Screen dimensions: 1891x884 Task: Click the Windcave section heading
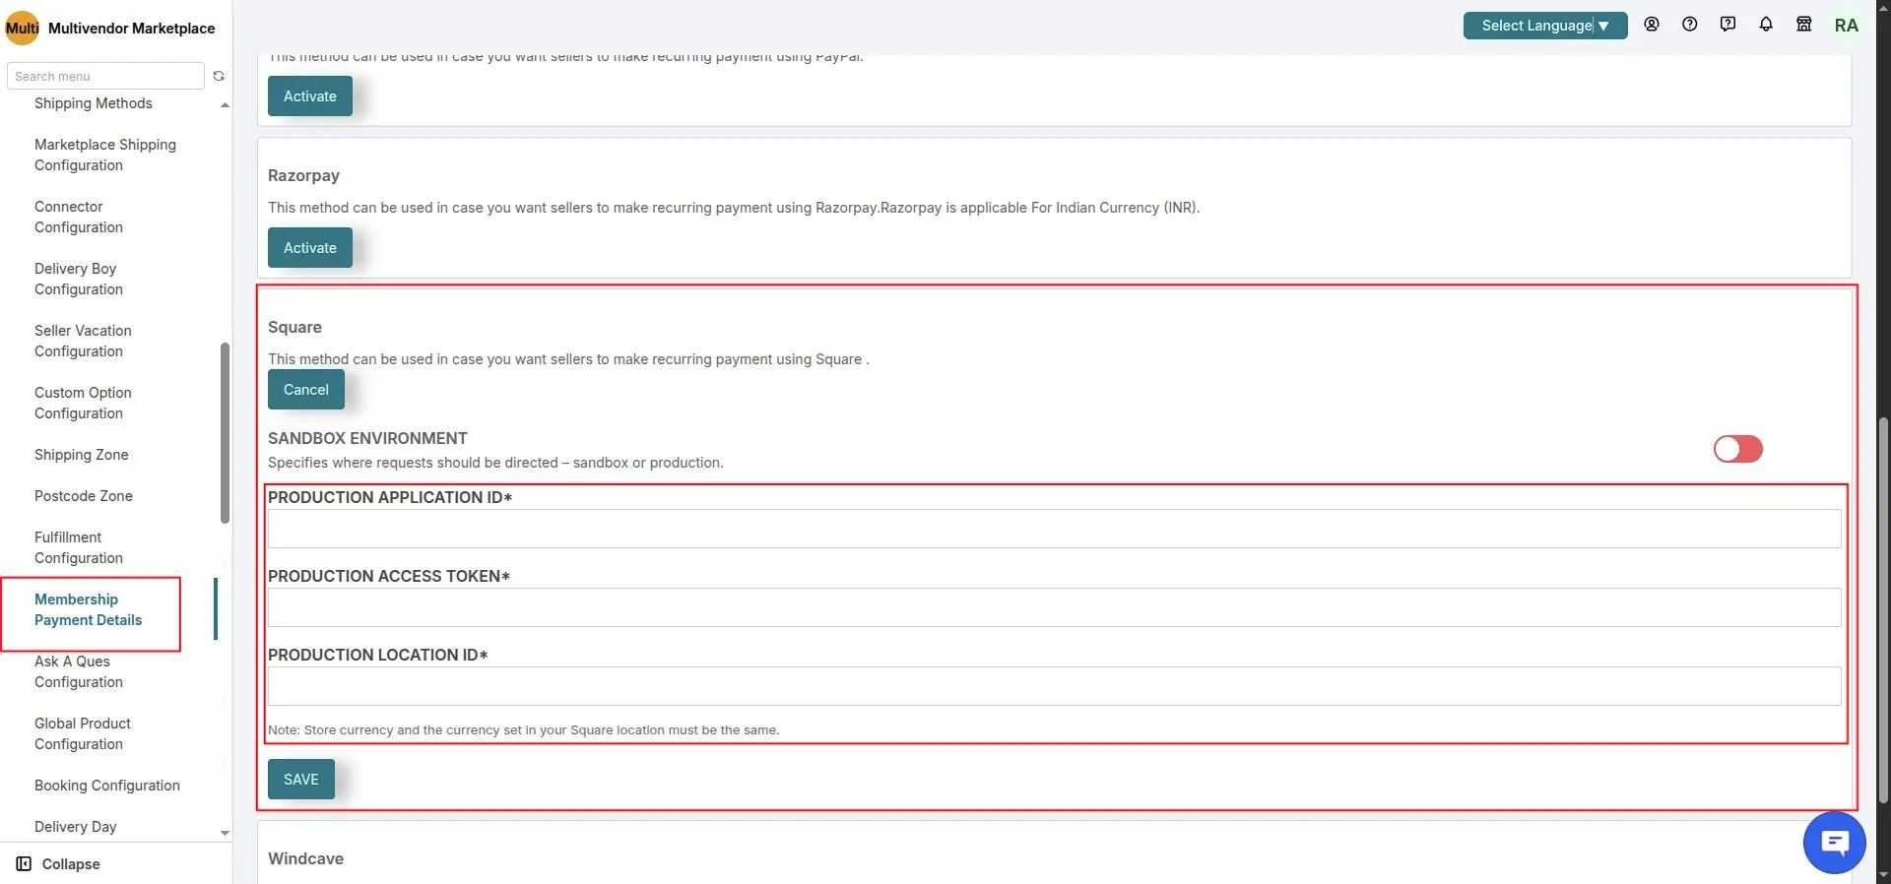pyautogui.click(x=305, y=858)
